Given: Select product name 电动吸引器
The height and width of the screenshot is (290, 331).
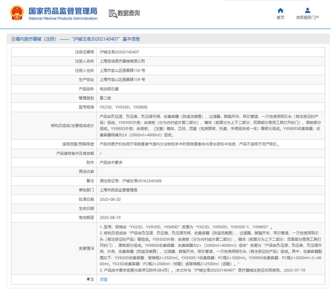Looking at the screenshot, I should pyautogui.click(x=109, y=89).
